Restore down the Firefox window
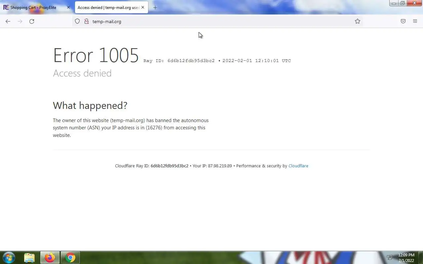The width and height of the screenshot is (423, 264). pyautogui.click(x=403, y=3)
